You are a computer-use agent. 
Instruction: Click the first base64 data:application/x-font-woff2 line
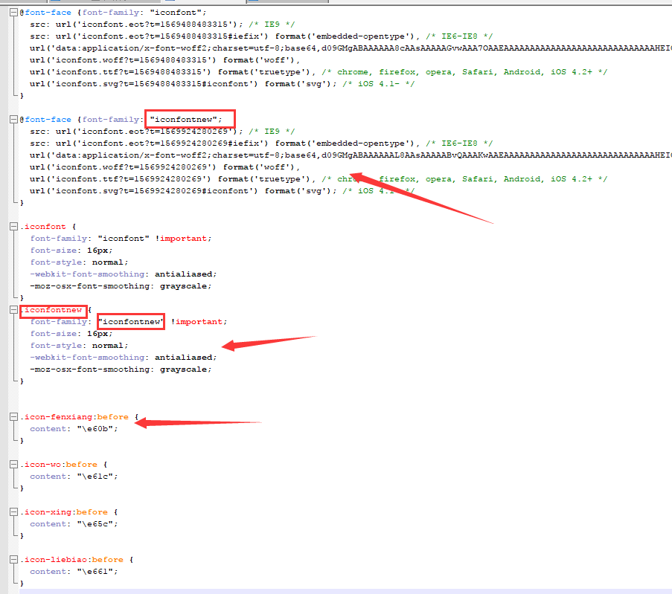click(x=351, y=48)
